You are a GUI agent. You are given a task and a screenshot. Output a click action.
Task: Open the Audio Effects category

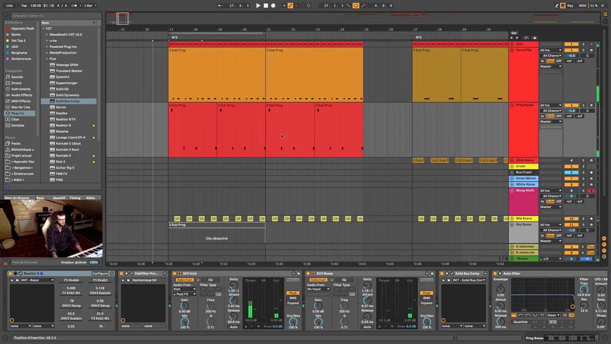point(21,95)
